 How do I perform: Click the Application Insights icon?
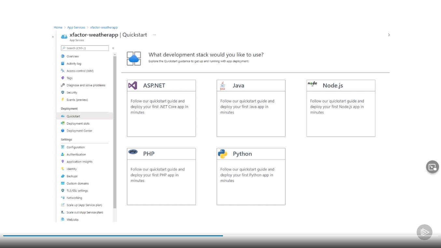(62, 161)
